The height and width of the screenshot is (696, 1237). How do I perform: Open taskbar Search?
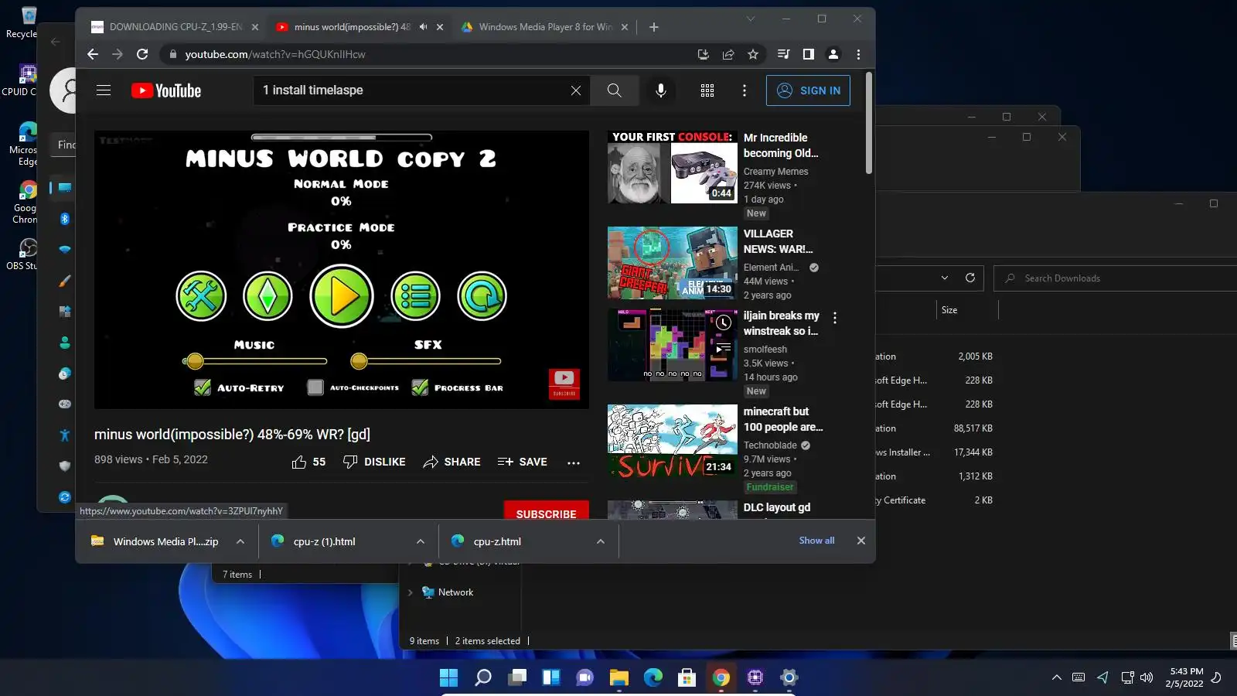pos(483,677)
